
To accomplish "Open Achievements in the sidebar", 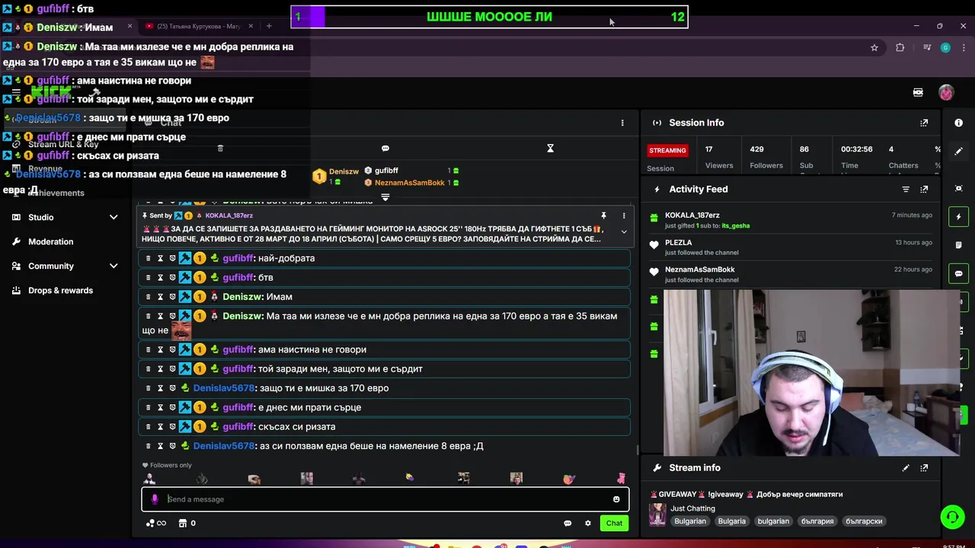I will [x=56, y=193].
